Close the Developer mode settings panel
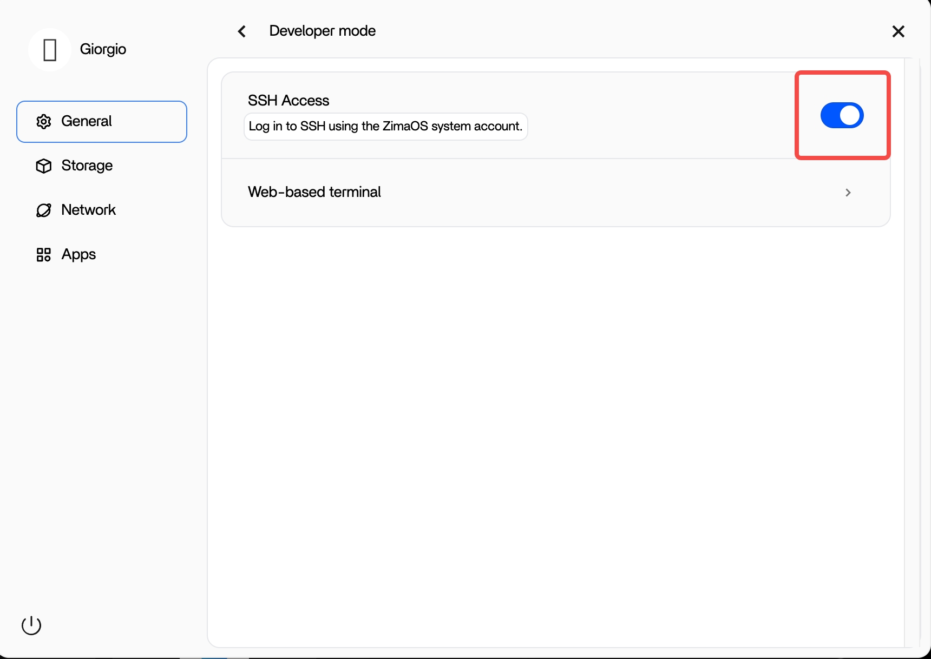The image size is (931, 659). 898,31
